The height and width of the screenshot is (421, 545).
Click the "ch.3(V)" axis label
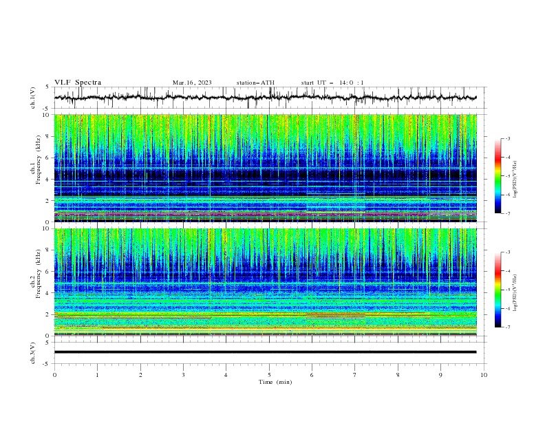click(x=33, y=353)
